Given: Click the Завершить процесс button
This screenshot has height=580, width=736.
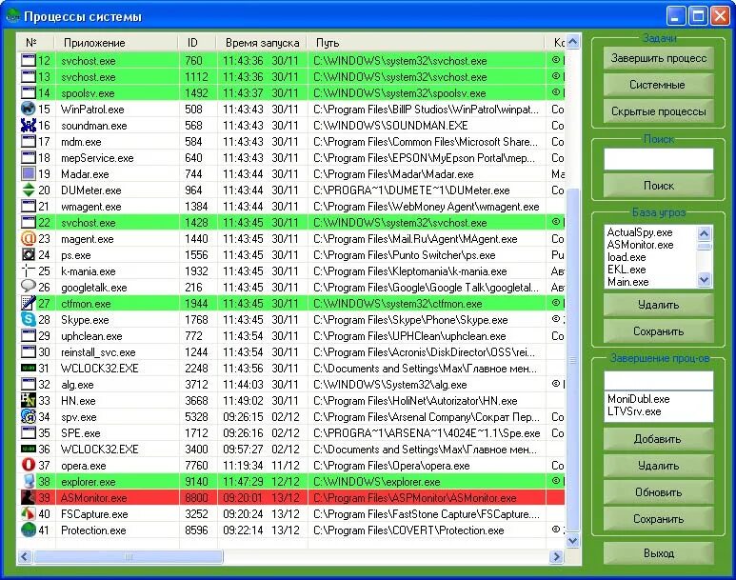Looking at the screenshot, I should [x=659, y=58].
